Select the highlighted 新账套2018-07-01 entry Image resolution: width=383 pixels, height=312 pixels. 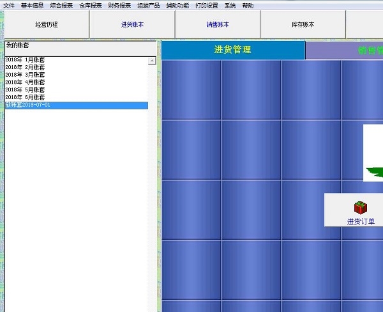[x=76, y=105]
